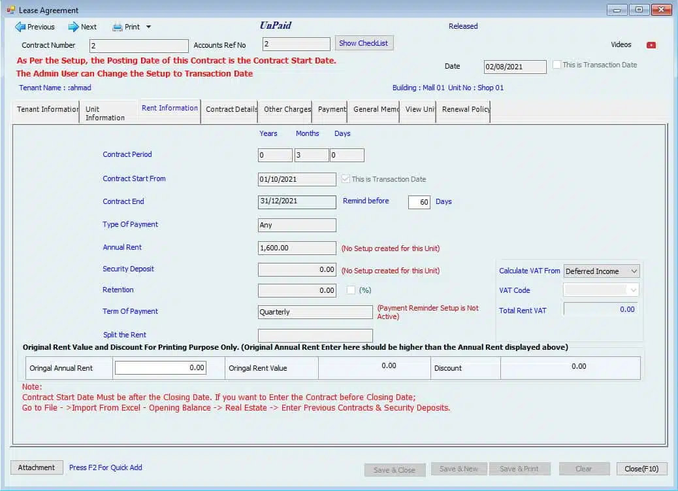Click the Lease Agreement window title icon
Image resolution: width=678 pixels, height=491 pixels.
tap(11, 10)
